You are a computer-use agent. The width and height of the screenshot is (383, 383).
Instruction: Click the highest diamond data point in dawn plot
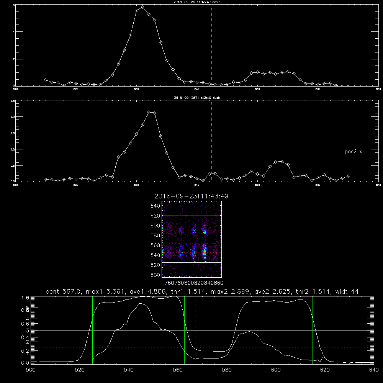142,7
